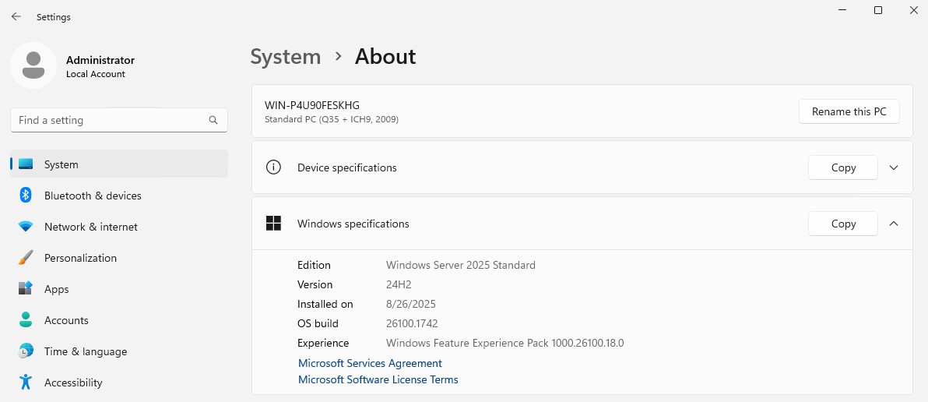928x402 pixels.
Task: Click the Device specifications info icon
Action: coord(273,167)
